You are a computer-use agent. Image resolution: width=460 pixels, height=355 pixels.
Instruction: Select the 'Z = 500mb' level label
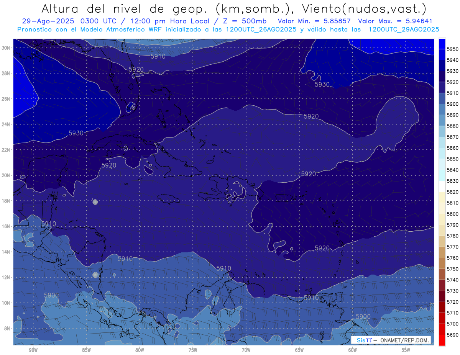(x=242, y=21)
